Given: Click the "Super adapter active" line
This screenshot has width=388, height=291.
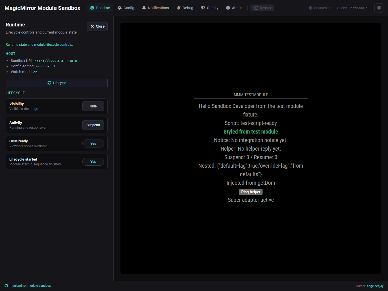Looking at the screenshot, I should 251,200.
